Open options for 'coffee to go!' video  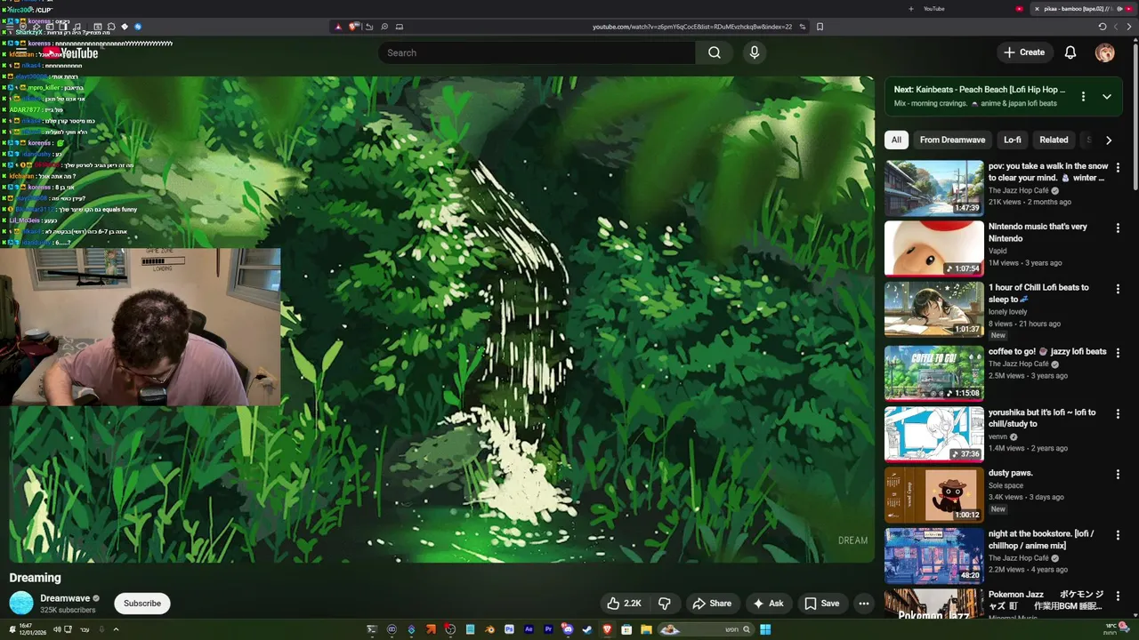[x=1118, y=352]
